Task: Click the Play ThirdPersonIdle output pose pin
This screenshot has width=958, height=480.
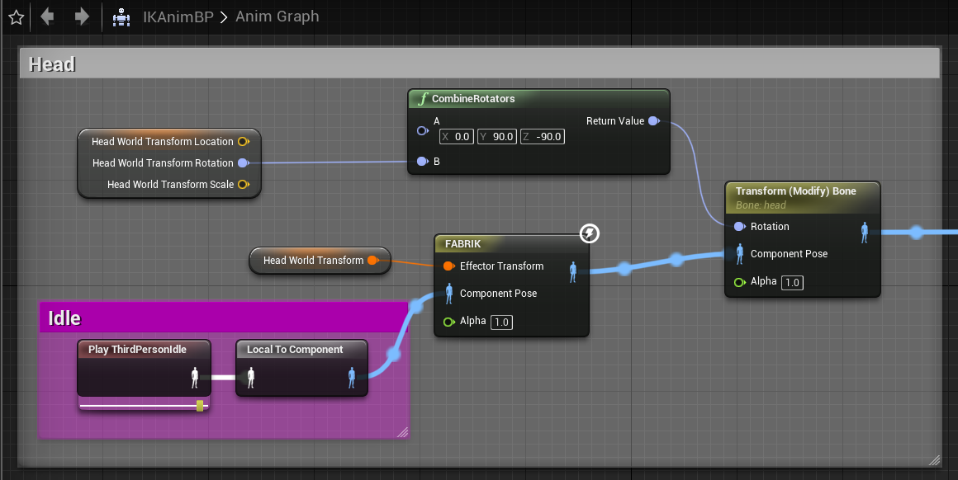Action: 195,378
